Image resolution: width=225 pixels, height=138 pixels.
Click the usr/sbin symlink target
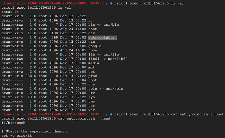point(114,89)
